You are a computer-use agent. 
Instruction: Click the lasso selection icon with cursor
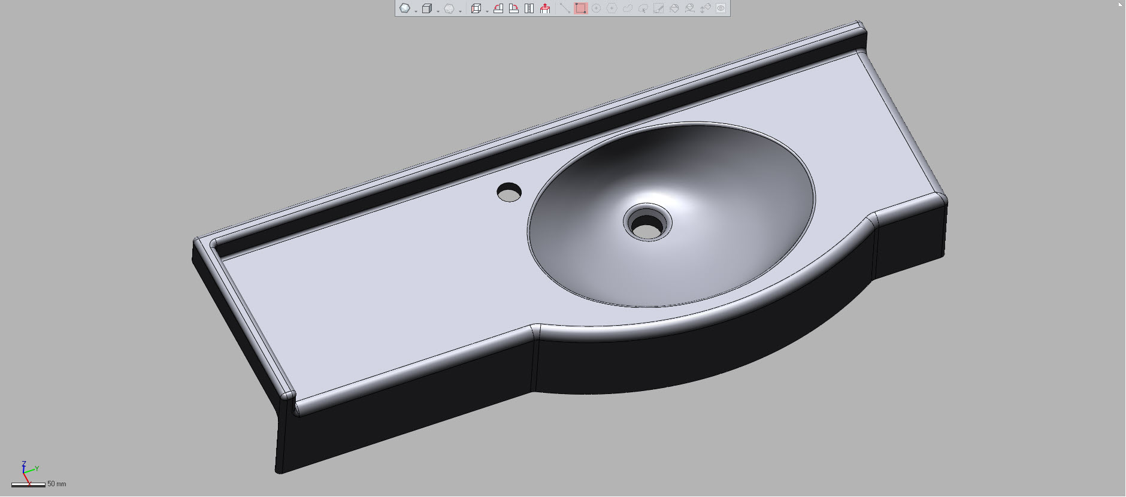[x=643, y=8]
